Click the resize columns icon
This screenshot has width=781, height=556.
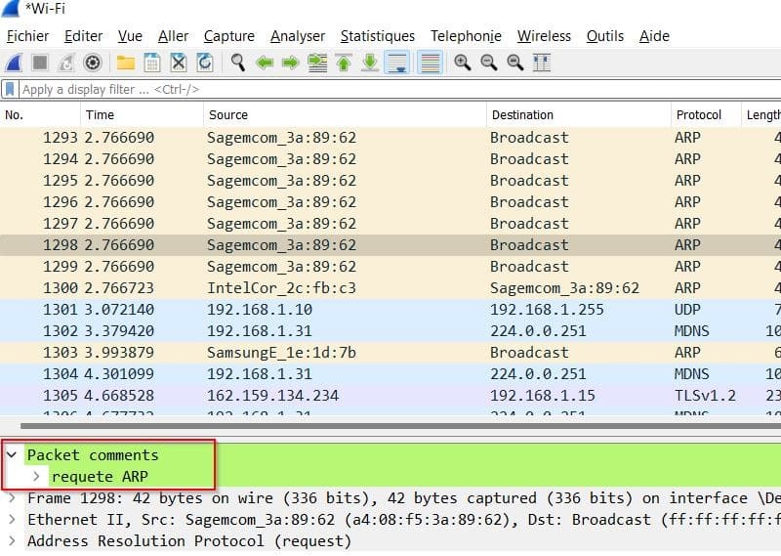coord(542,63)
